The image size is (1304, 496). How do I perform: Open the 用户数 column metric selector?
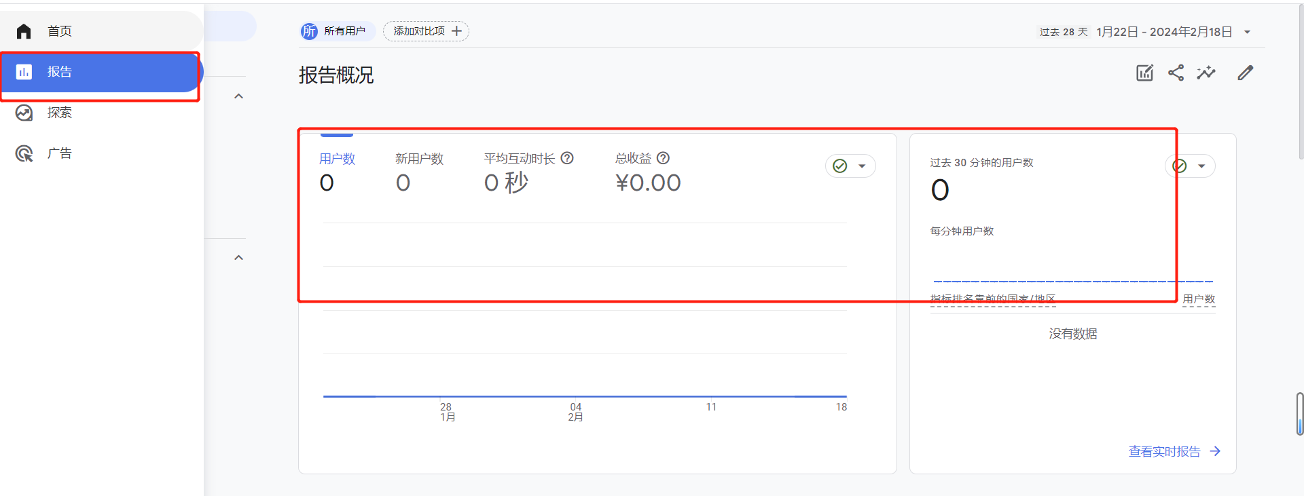tap(1199, 299)
